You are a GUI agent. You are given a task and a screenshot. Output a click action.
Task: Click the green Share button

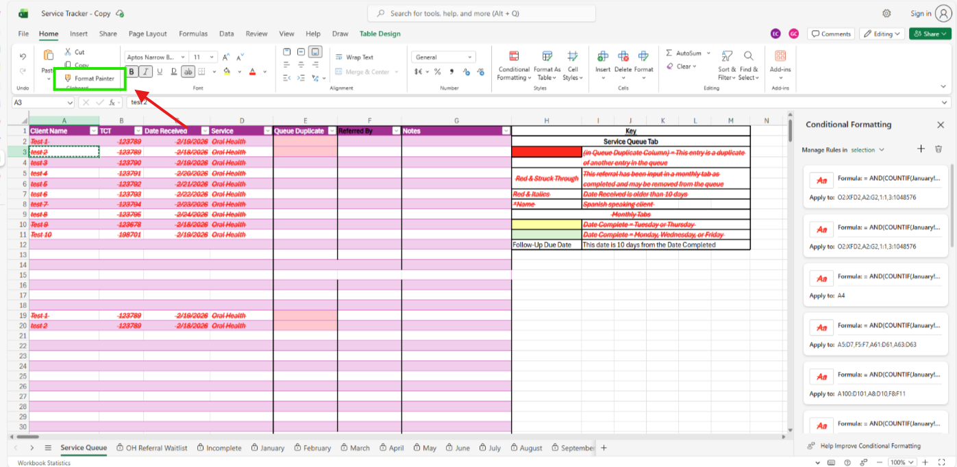(930, 34)
